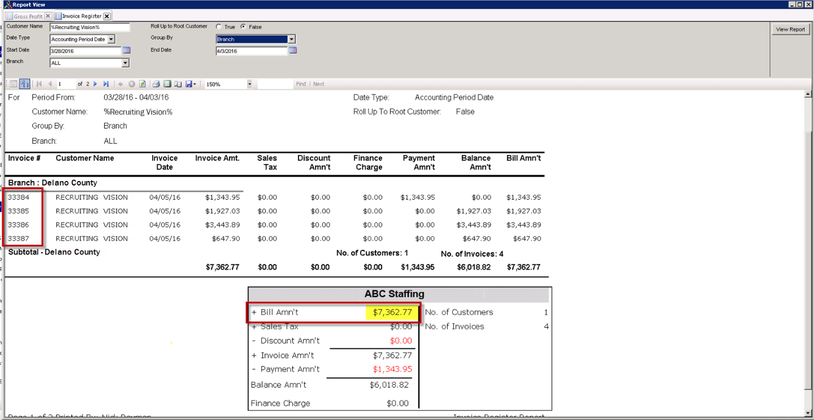Click the Start Date field
Screen dimensions: 814x420
coord(85,51)
